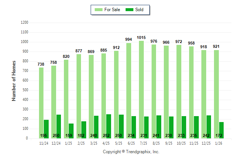Click the 2/25 For Sale bar labeled 877
The image size is (240, 161).
78,96
